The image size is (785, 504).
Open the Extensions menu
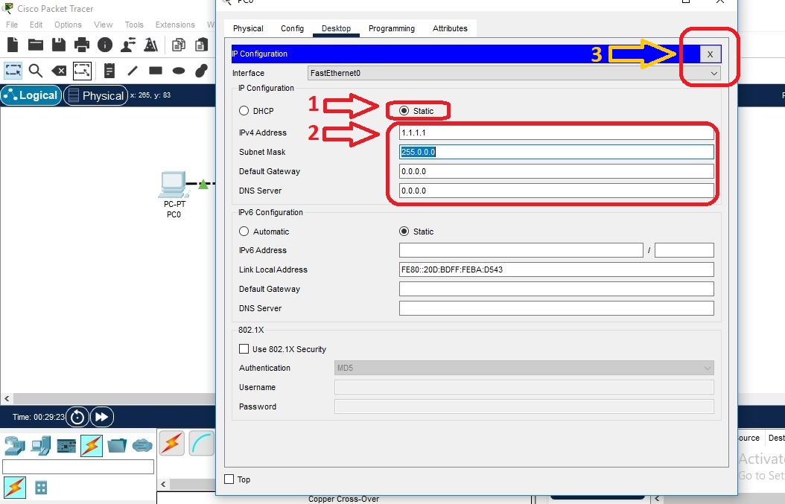[x=174, y=24]
